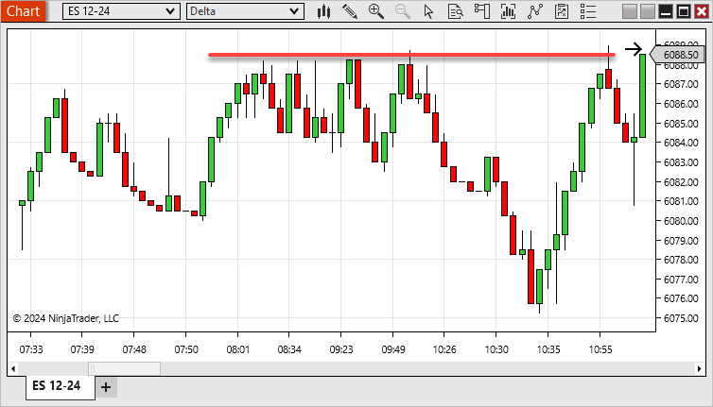Viewport: 713px width, 407px height.
Task: Add a new tab with plus button
Action: (x=106, y=386)
